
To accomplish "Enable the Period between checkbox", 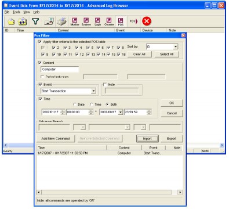I will (x=42, y=77).
